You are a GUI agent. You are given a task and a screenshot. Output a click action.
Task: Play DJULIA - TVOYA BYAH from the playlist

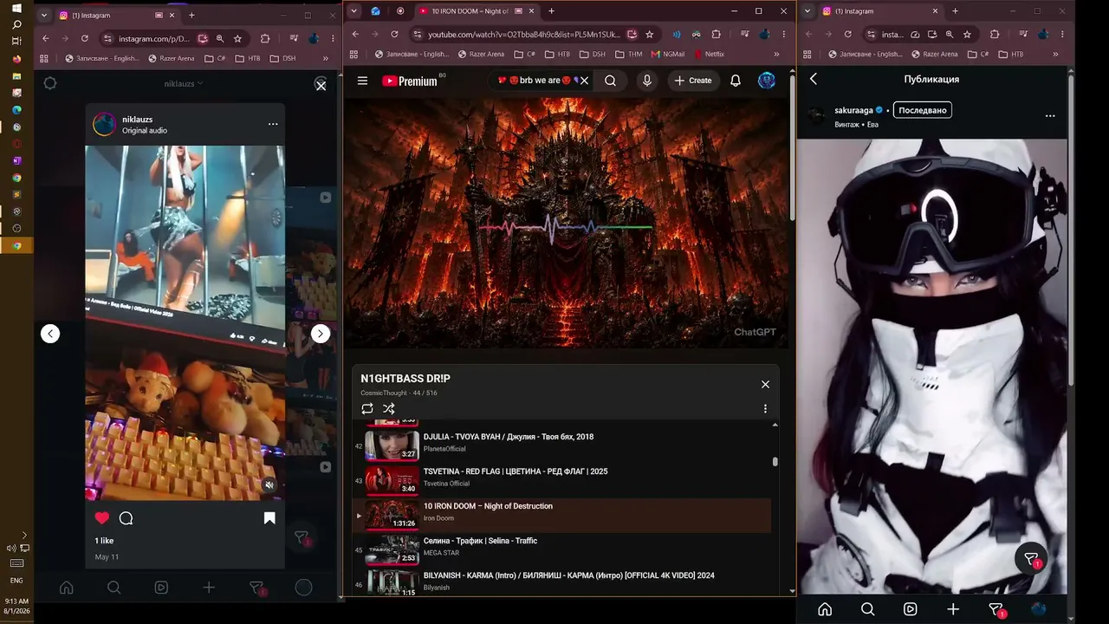[x=561, y=445]
